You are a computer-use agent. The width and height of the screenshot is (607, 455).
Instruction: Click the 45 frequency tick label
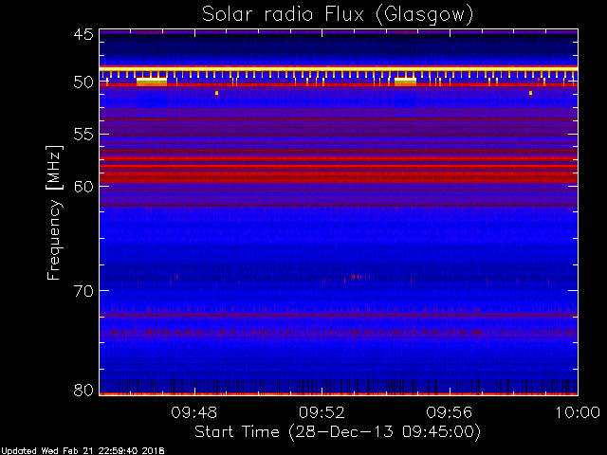(83, 34)
